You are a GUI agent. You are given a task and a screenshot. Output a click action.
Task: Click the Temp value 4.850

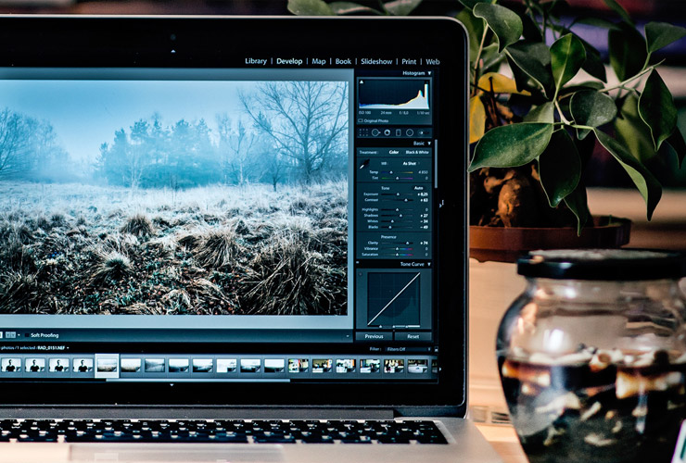coord(423,172)
